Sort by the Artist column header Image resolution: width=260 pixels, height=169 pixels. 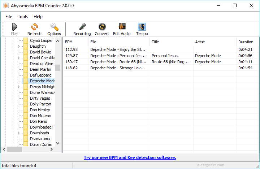click(215, 42)
